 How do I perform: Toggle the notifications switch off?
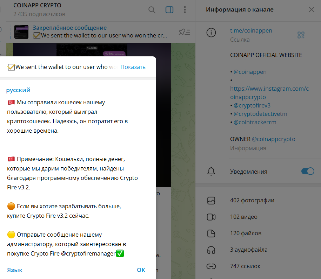308,171
